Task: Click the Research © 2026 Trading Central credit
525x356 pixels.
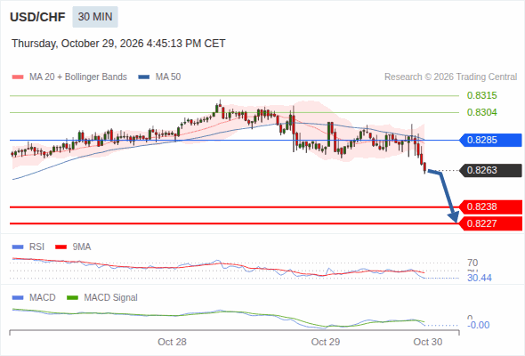Action: click(450, 77)
